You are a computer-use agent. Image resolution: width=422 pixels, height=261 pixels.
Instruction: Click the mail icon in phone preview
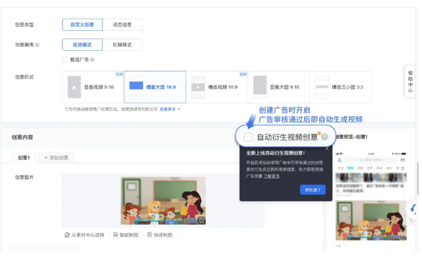pos(403,160)
